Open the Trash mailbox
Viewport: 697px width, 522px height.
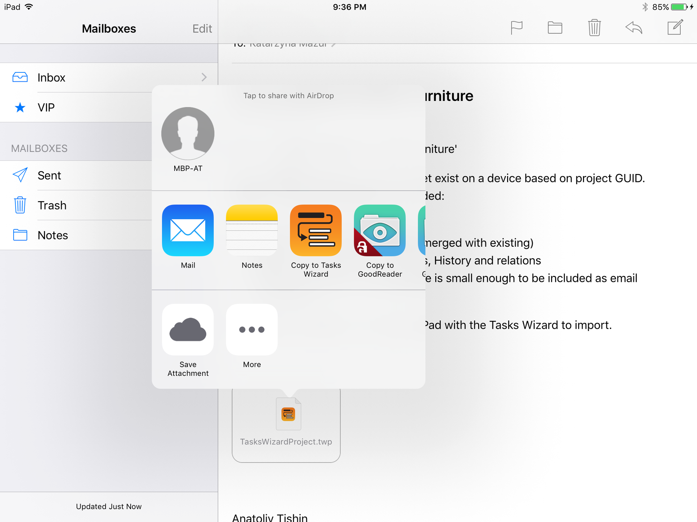(76, 205)
